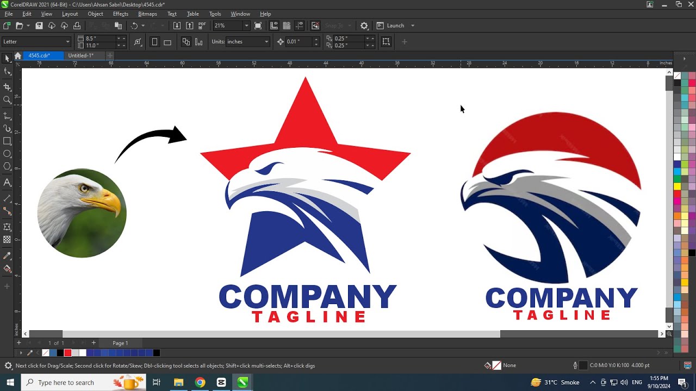Select the Parallel Dimension tool
The height and width of the screenshot is (391, 696).
(7, 198)
